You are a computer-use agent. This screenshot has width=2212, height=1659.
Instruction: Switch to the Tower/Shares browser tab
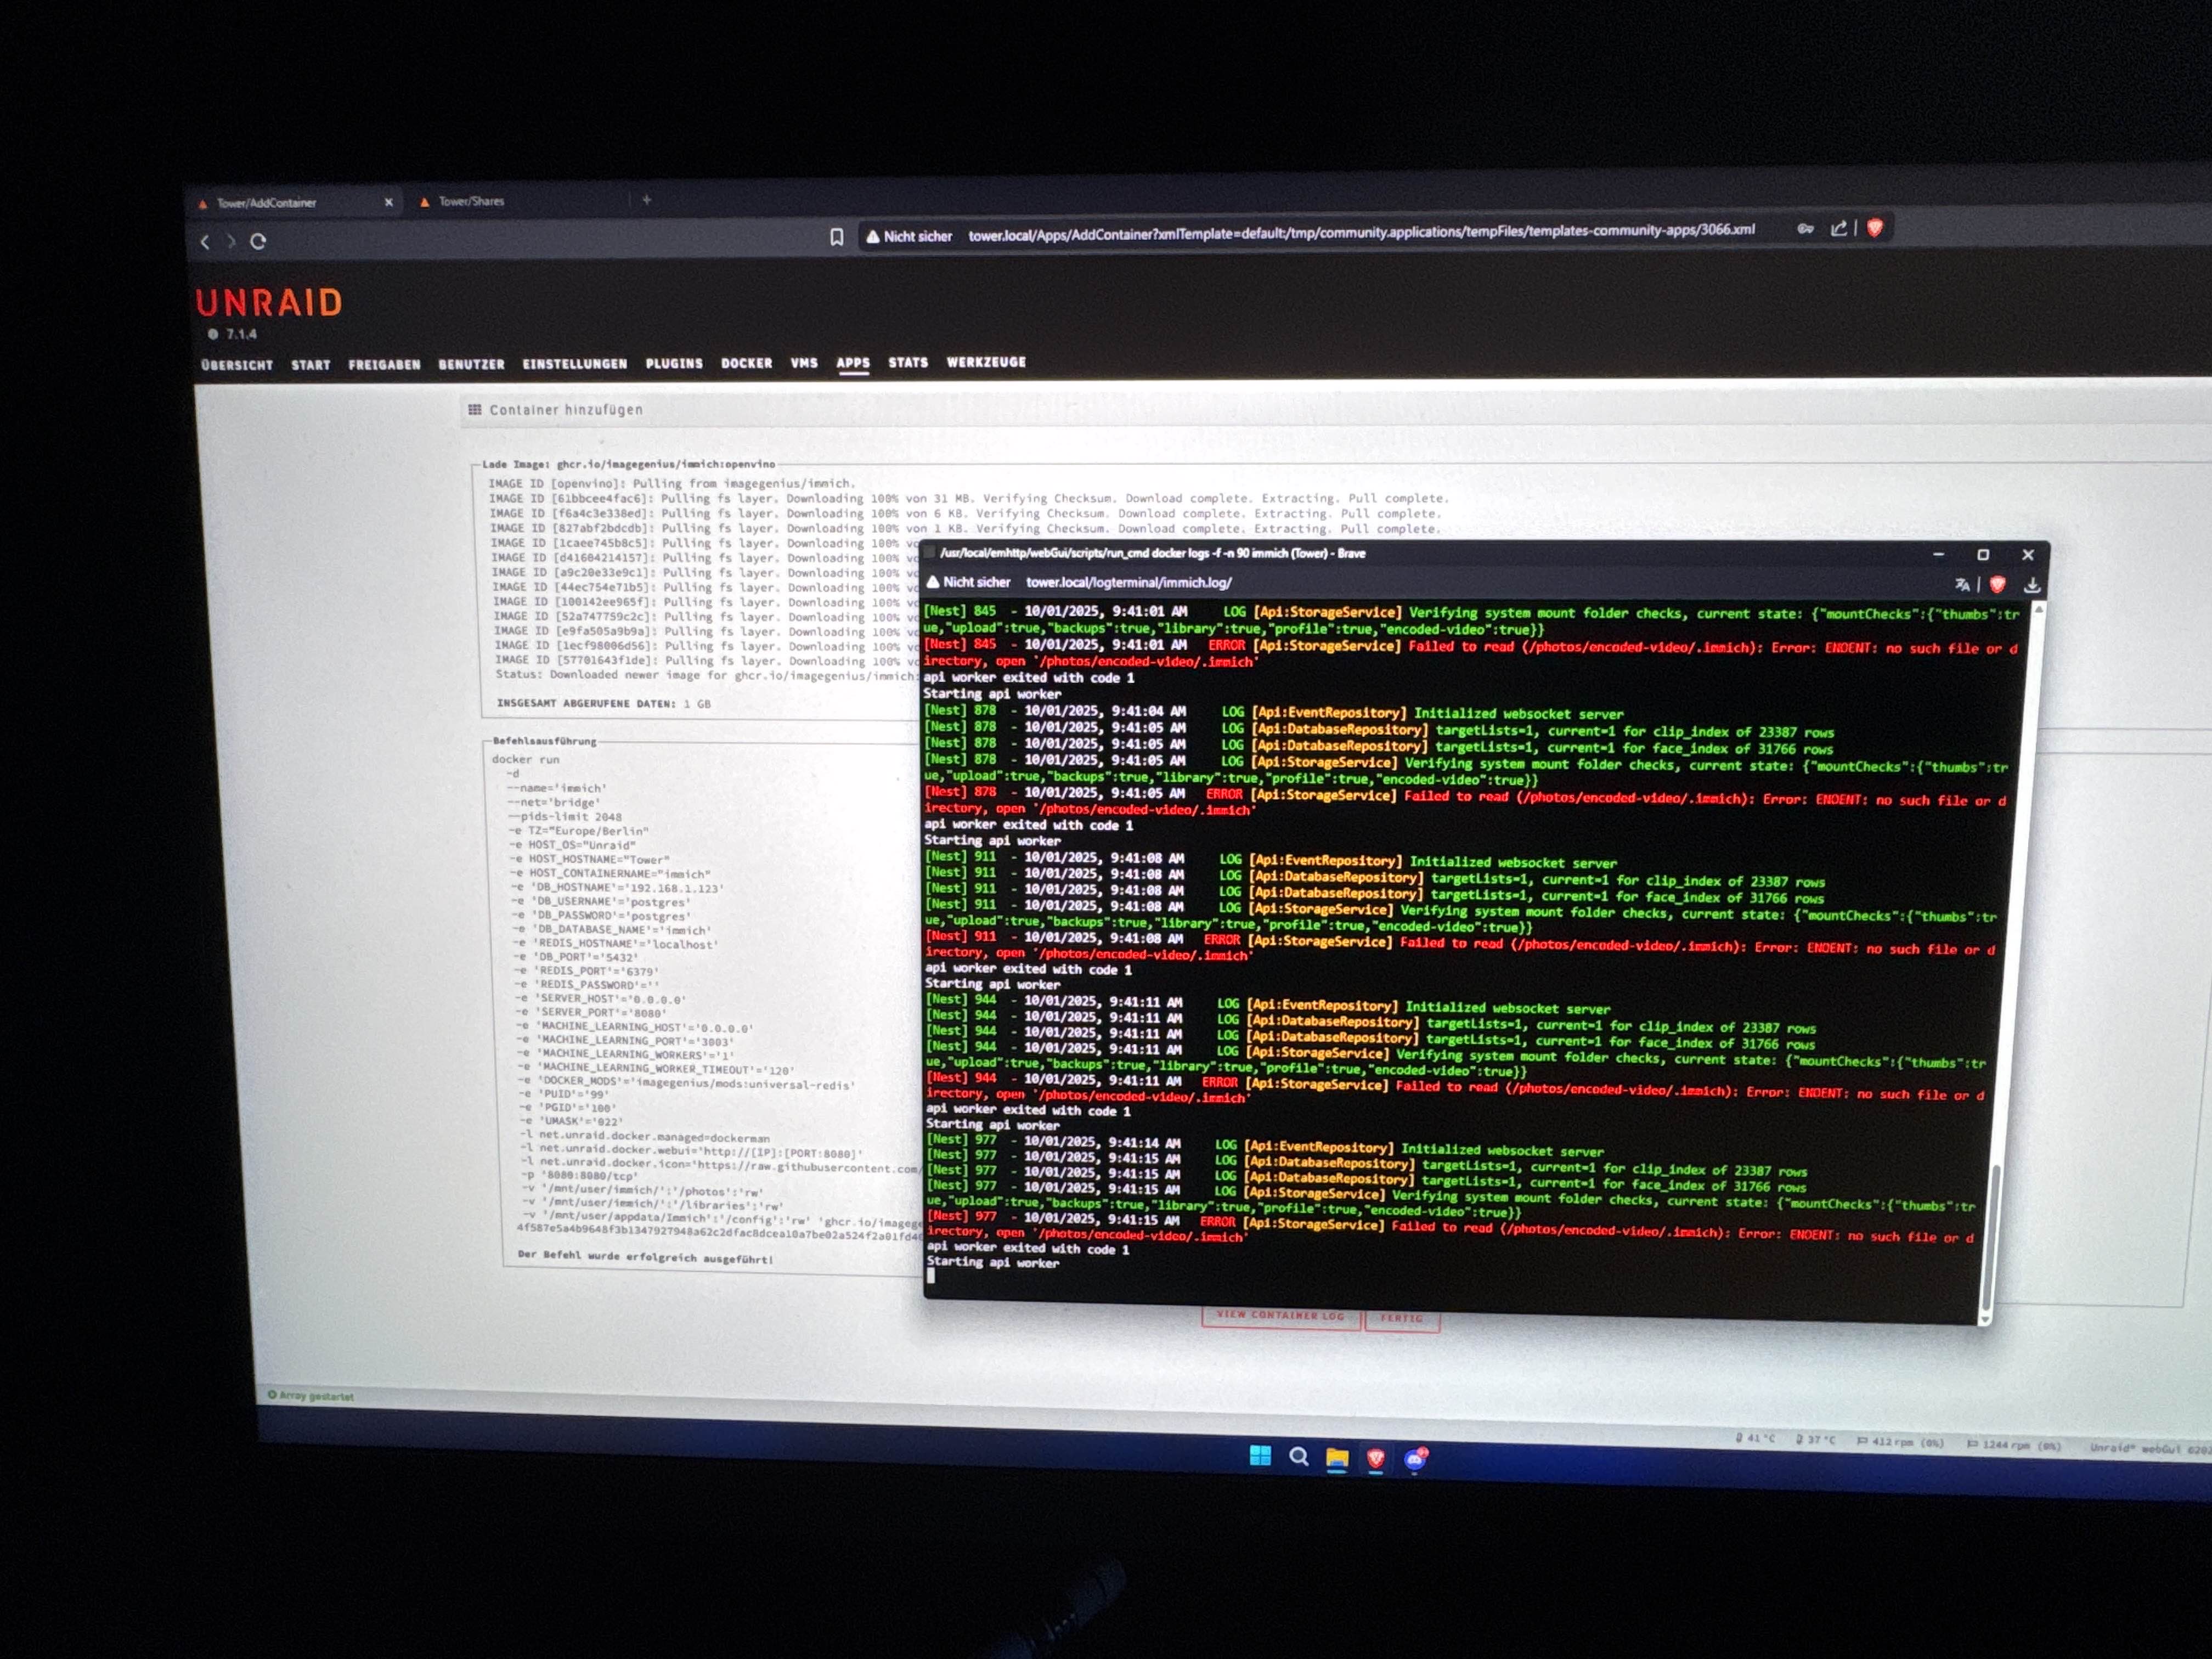pos(471,201)
